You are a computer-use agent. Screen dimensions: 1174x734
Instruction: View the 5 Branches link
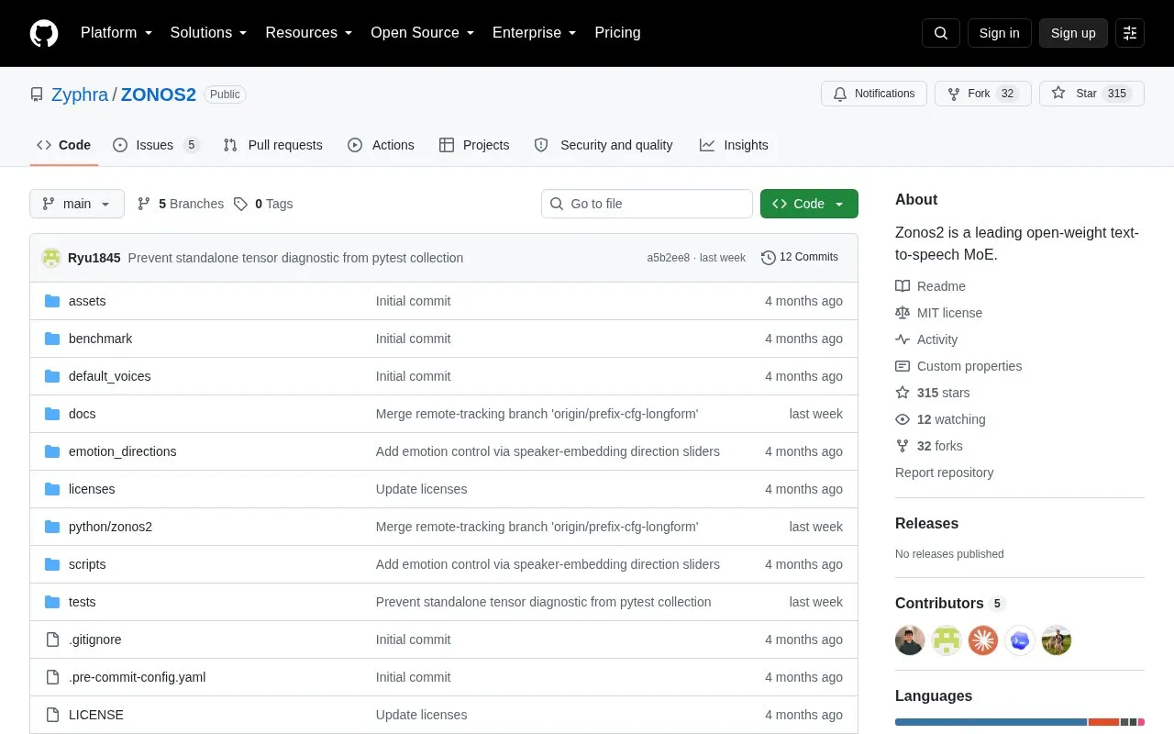181,204
